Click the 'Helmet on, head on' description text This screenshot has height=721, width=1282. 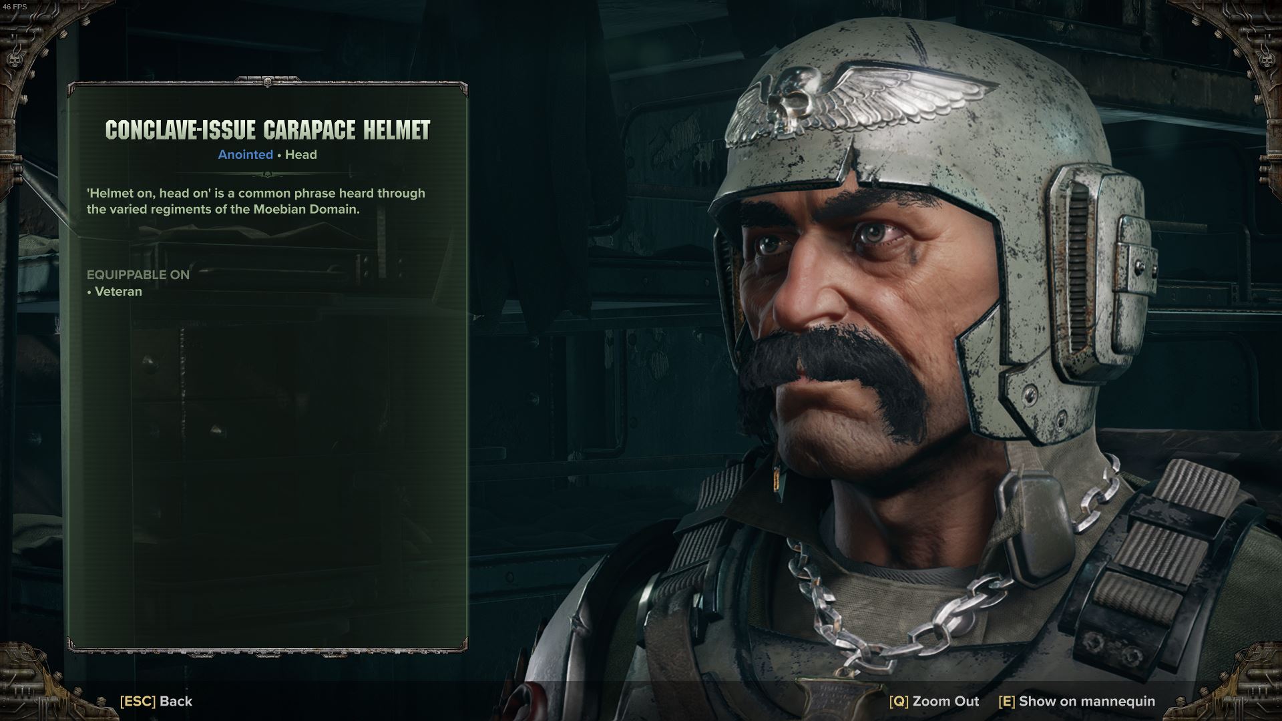(x=256, y=201)
